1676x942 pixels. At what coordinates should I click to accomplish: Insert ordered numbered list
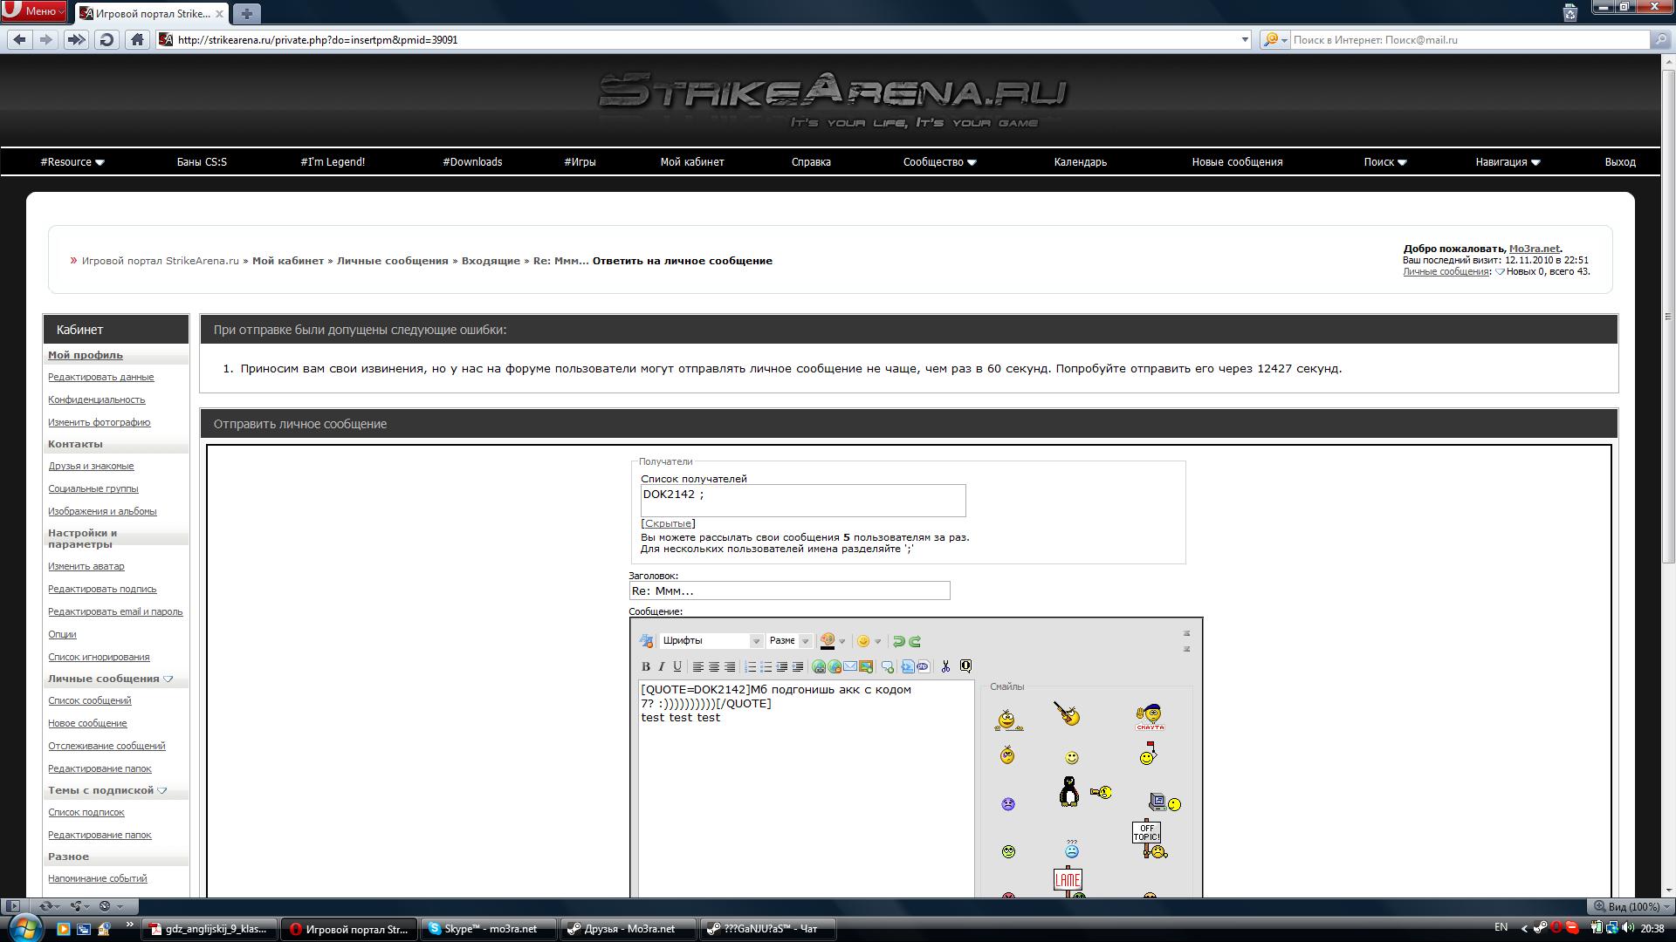tap(750, 666)
